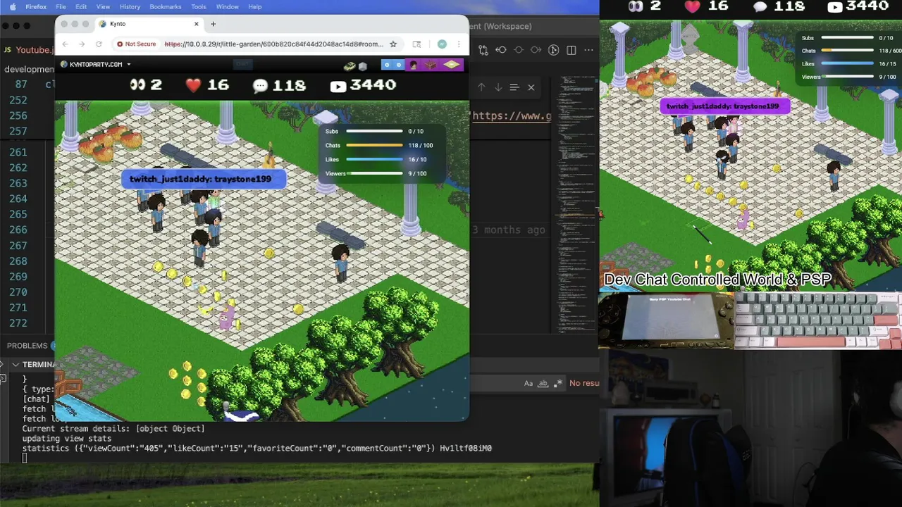This screenshot has width=902, height=507.
Task: Click the chat bubble counter 118
Action: pos(279,85)
